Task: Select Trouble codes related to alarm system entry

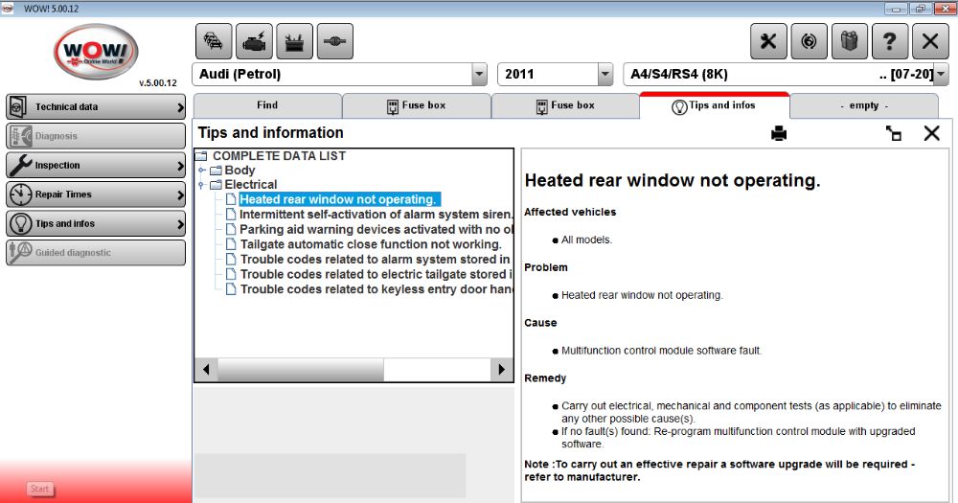Action: coord(376,260)
